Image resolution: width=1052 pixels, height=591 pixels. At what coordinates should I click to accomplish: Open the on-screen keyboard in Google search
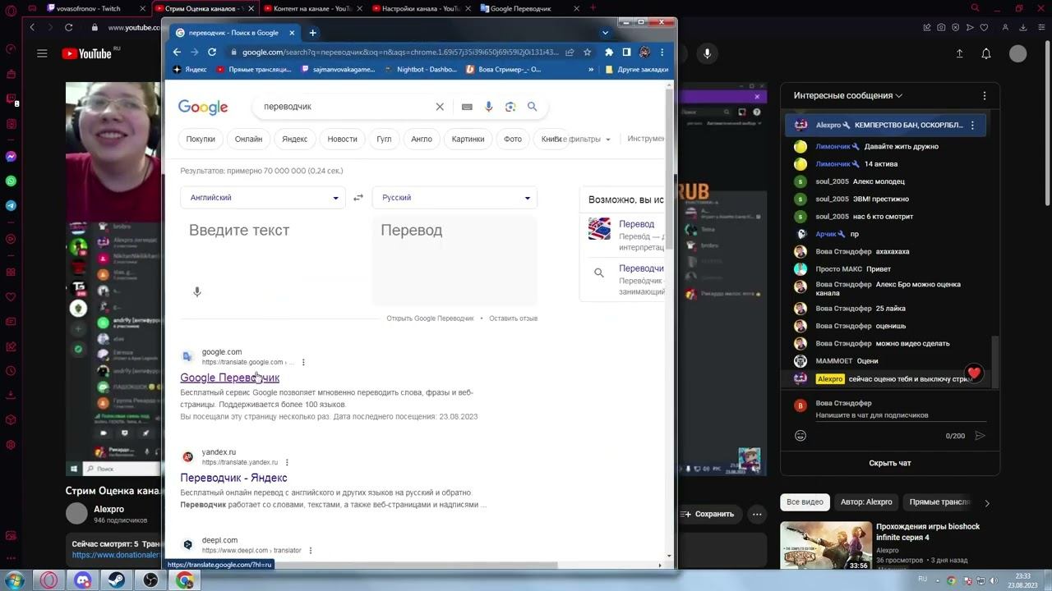pos(467,107)
